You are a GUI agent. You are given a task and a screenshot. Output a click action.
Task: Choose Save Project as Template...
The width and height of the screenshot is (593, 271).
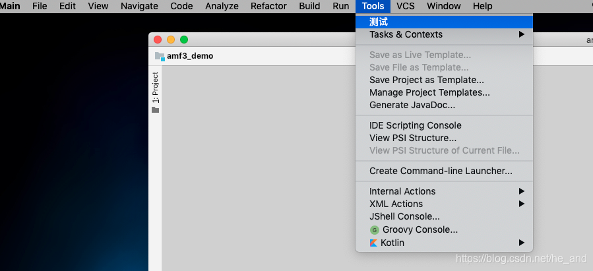coord(444,80)
